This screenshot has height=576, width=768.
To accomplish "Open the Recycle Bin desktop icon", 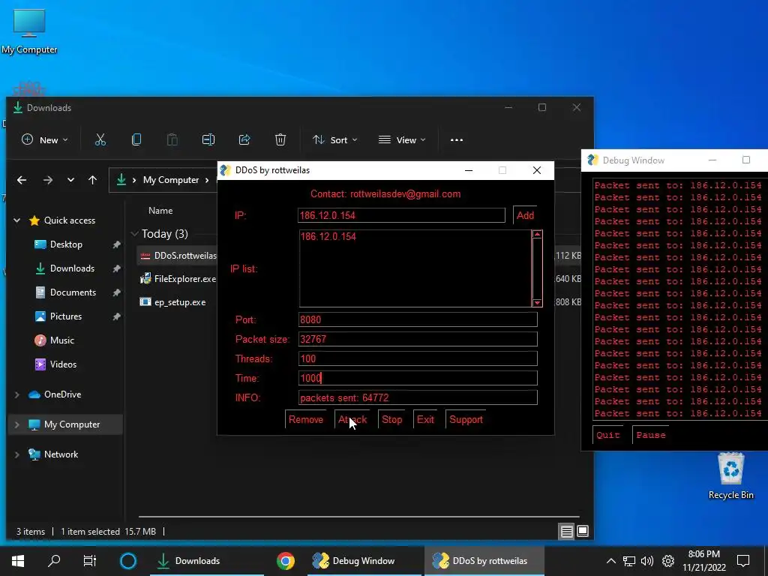I will pyautogui.click(x=730, y=475).
